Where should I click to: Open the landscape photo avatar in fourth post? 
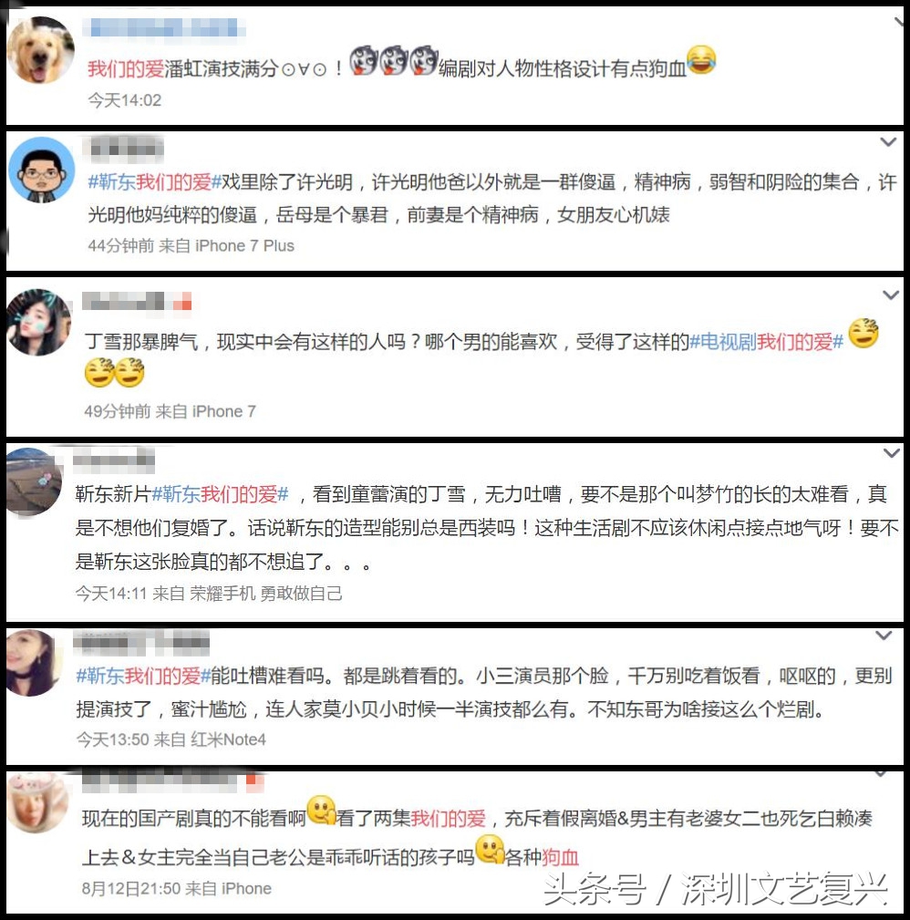34,482
